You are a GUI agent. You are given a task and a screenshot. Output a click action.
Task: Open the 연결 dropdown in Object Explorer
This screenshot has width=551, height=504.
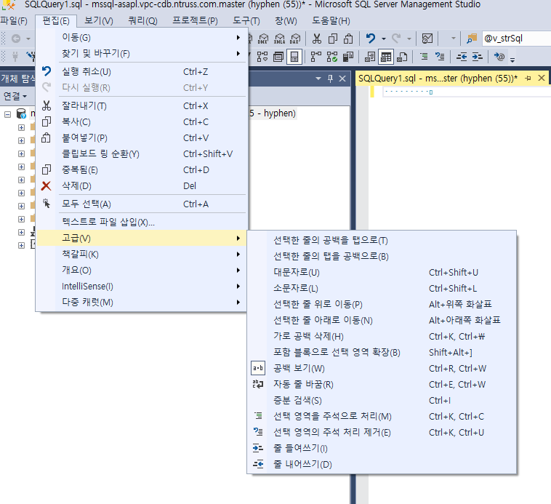(15, 95)
